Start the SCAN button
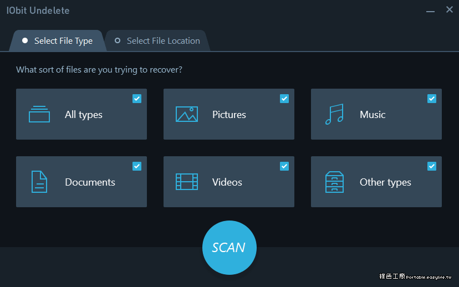Image resolution: width=459 pixels, height=287 pixels. 229,248
